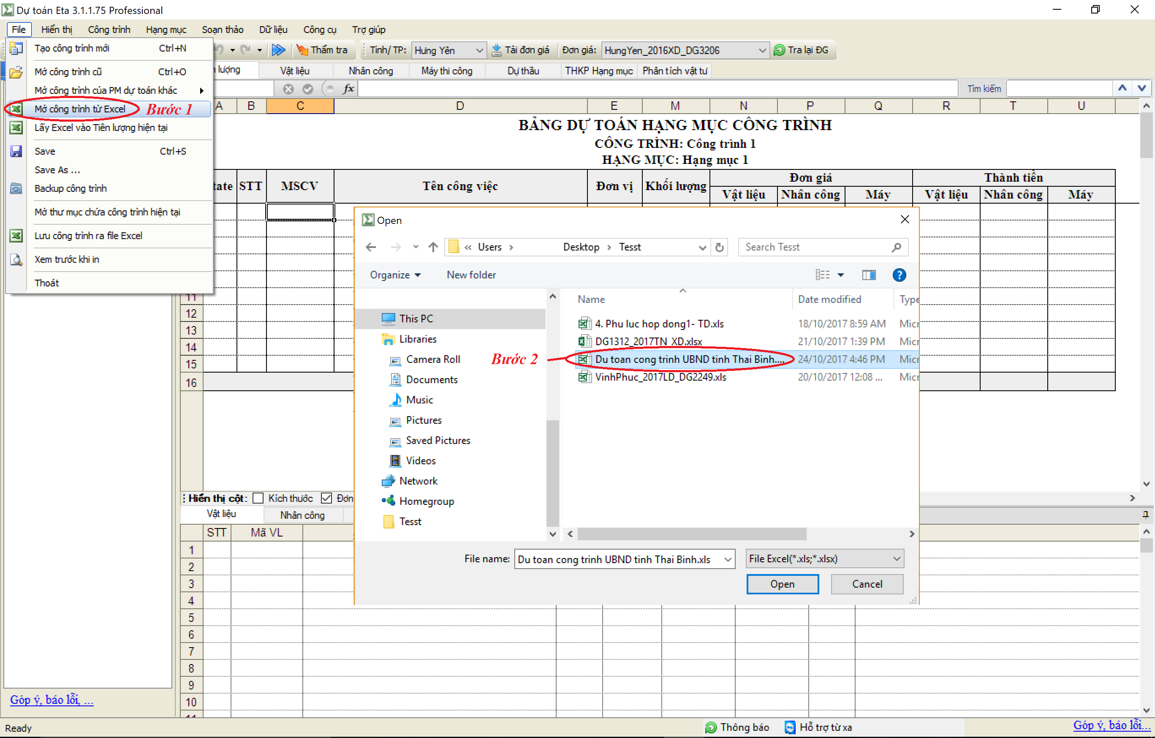This screenshot has height=738, width=1155.
Task: Switch to the Phân tích vật tư tab
Action: coord(674,71)
